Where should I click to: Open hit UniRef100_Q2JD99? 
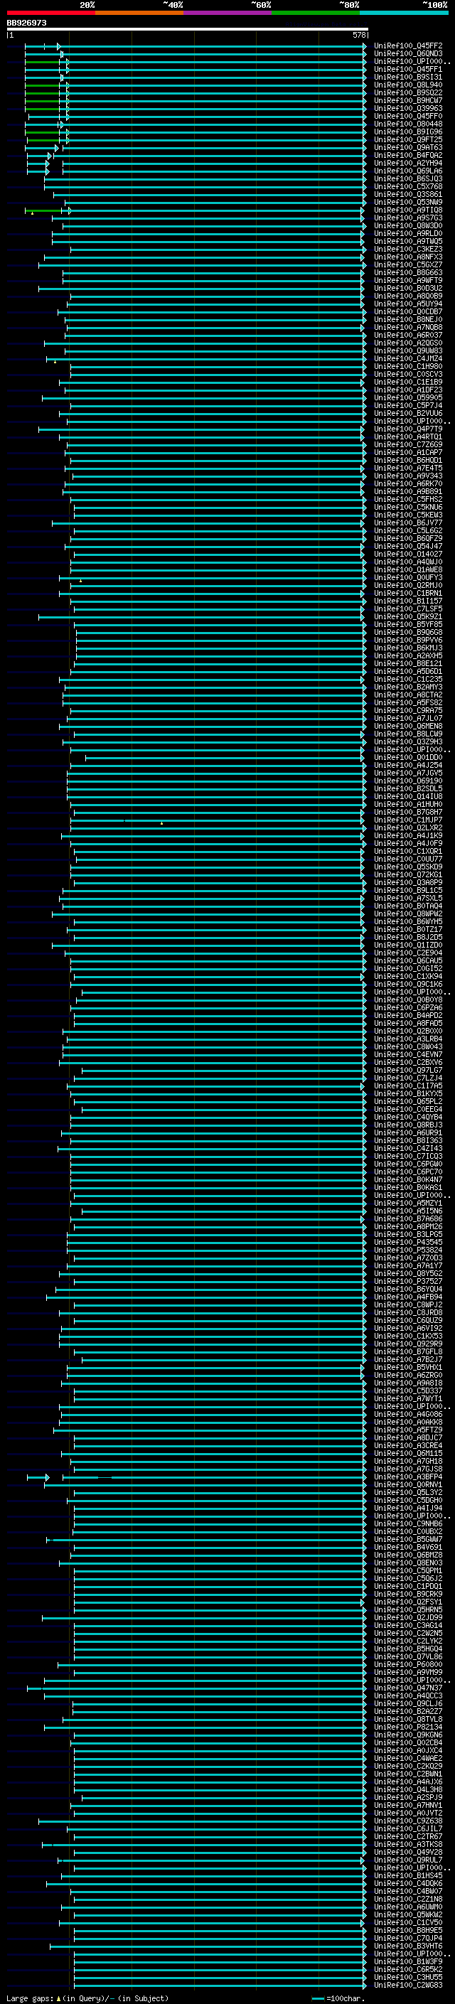tap(408, 1617)
